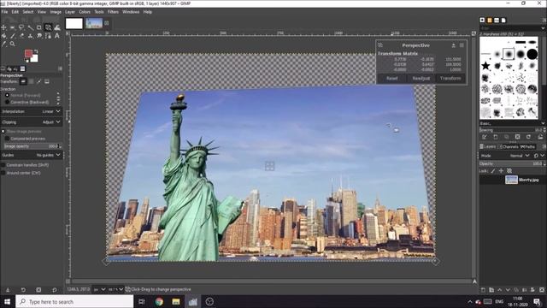The height and width of the screenshot is (308, 547).
Task: Adjust the Image opacity slider
Action: click(x=32, y=146)
